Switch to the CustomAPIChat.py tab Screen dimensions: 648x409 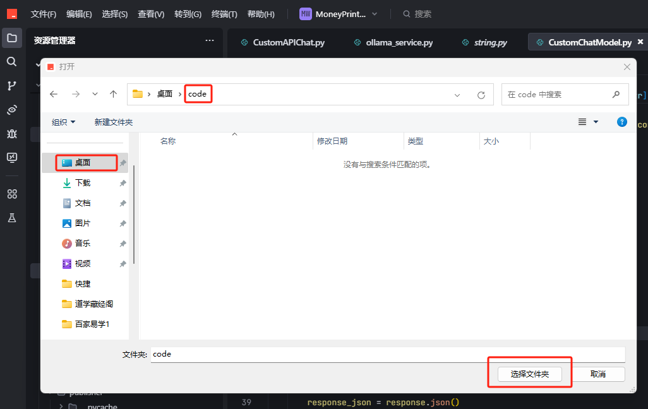[x=283, y=42]
